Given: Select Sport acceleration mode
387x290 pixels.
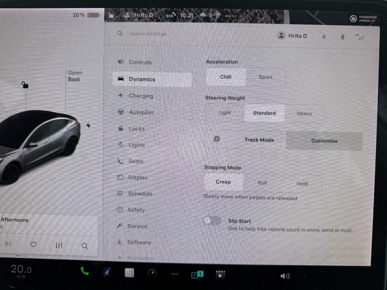Looking at the screenshot, I should coord(265,77).
